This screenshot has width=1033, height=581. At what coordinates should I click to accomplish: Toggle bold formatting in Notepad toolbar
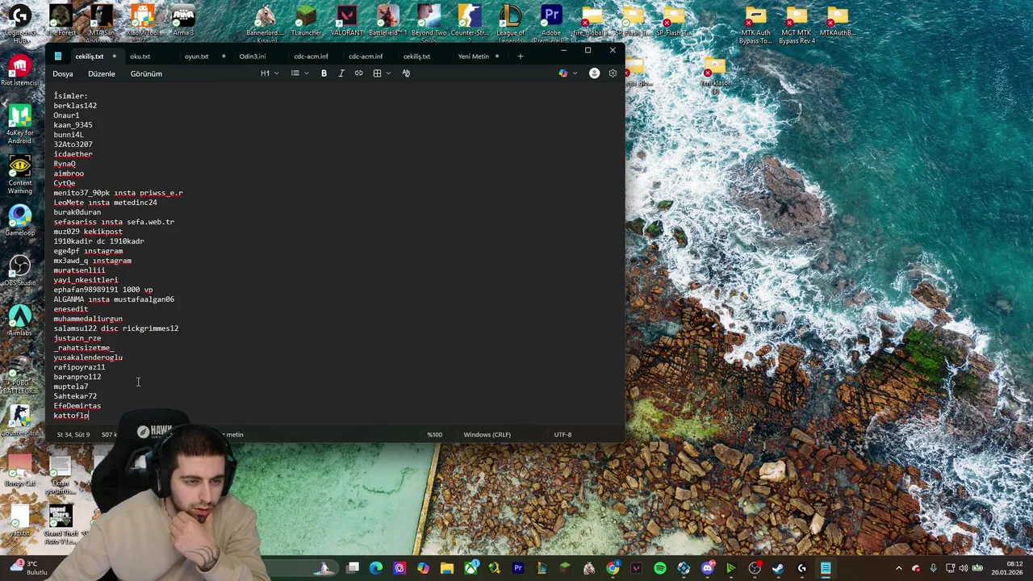tap(324, 73)
